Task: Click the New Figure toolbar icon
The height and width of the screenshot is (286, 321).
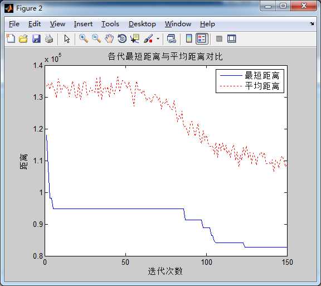Action: 11,38
